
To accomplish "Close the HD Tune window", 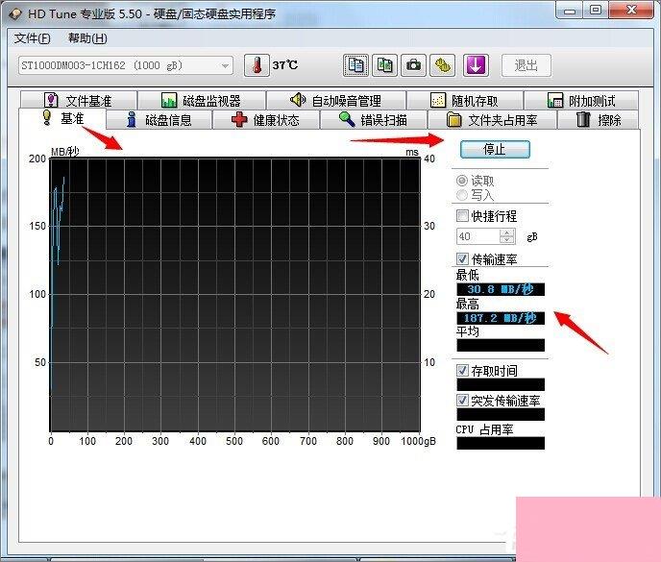I will pyautogui.click(x=630, y=11).
